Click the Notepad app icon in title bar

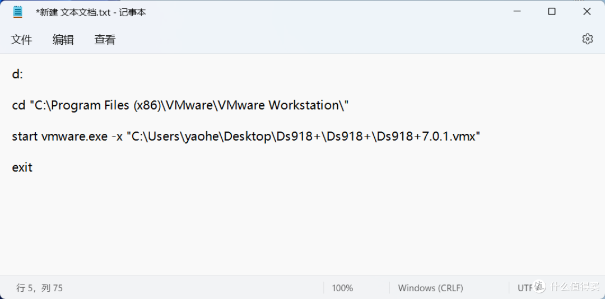18,12
